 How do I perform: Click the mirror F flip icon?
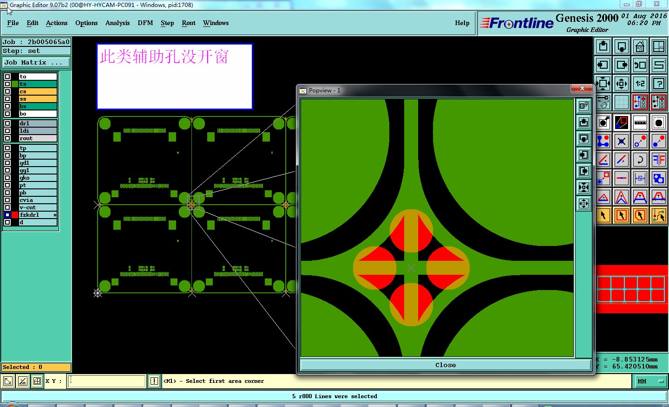click(659, 160)
